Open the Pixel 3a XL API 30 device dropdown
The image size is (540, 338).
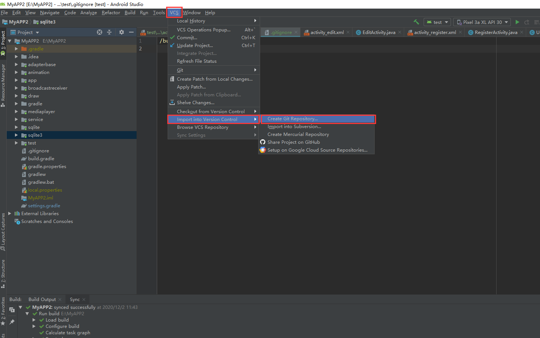482,22
